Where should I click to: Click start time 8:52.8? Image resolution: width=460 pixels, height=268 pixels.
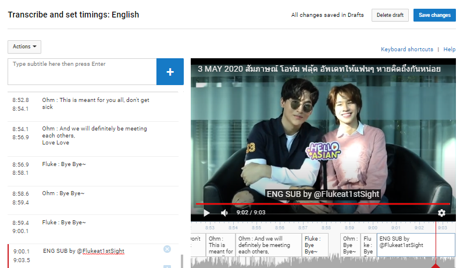(20, 100)
